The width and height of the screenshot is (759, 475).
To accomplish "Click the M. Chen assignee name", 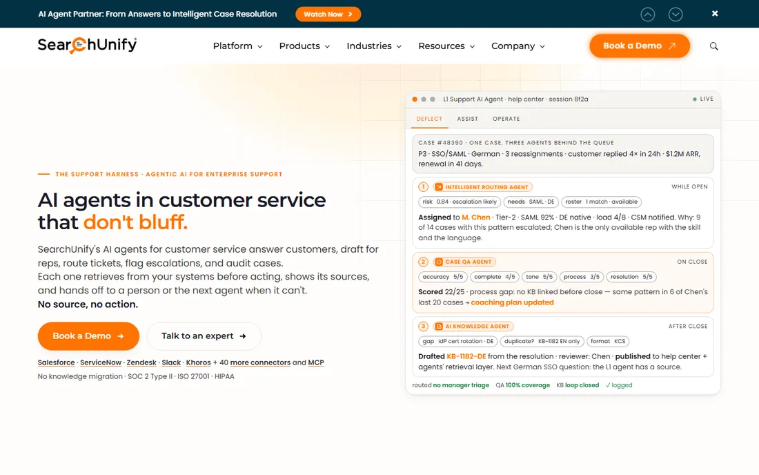I will (476, 217).
